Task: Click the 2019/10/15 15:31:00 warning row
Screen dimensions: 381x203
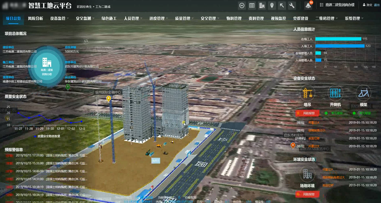Action: click(x=46, y=163)
